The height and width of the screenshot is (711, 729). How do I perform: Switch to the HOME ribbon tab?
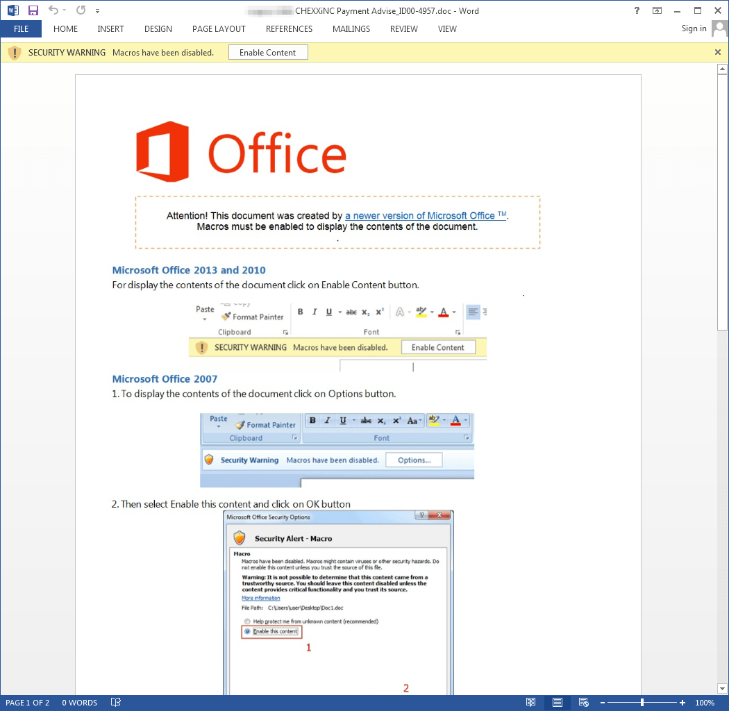tap(65, 29)
